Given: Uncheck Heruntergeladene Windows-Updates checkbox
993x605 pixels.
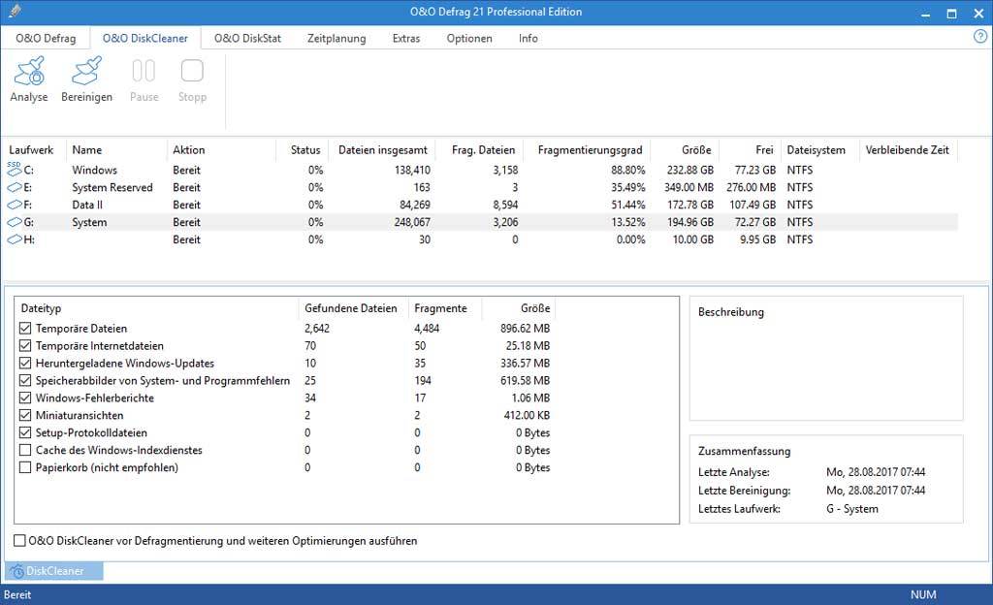Looking at the screenshot, I should [x=25, y=364].
